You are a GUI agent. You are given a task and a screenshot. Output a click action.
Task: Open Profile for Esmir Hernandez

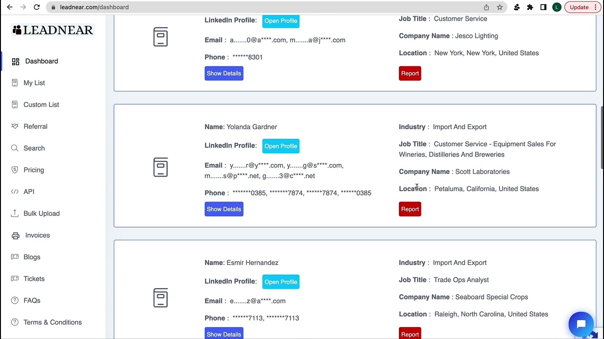[281, 282]
